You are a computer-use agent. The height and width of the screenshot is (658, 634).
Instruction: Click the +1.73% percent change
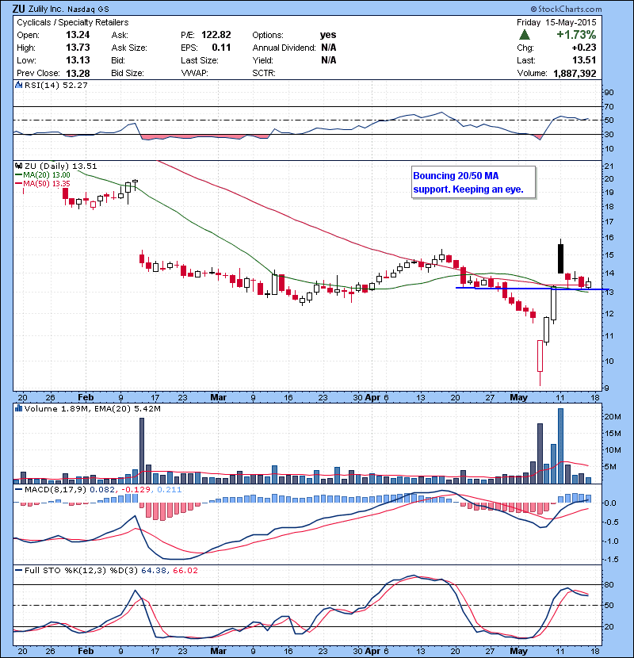click(x=576, y=34)
